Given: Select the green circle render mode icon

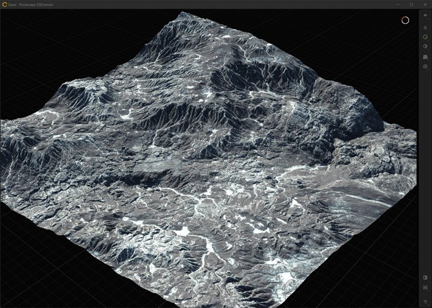Looking at the screenshot, I should (x=425, y=37).
